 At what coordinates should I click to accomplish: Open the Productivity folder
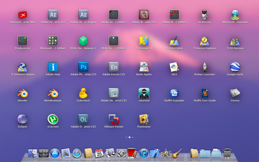tap(23, 41)
